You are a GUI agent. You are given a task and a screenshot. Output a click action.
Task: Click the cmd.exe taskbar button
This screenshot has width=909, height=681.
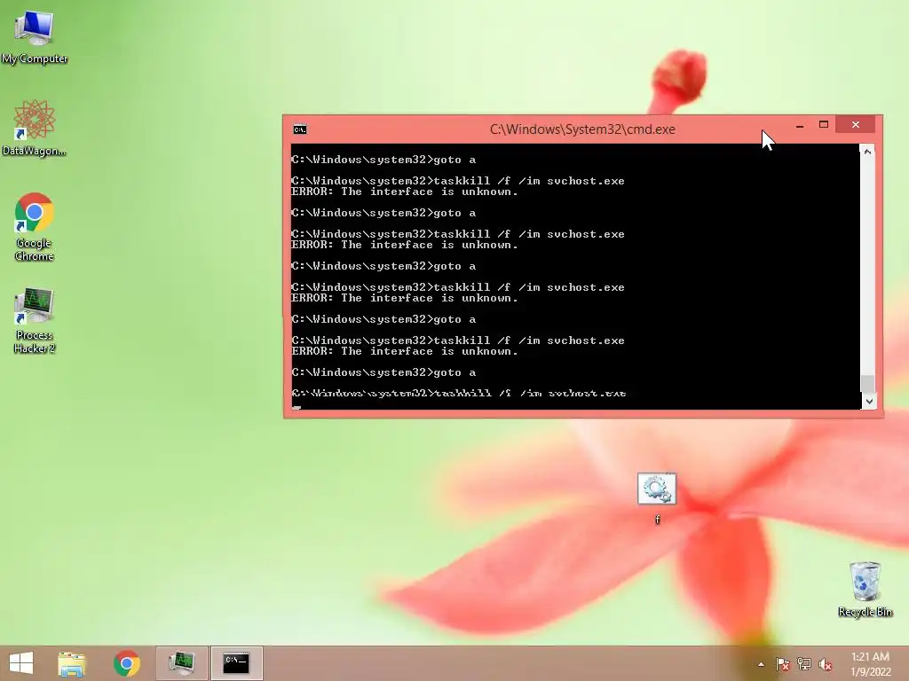pos(236,663)
